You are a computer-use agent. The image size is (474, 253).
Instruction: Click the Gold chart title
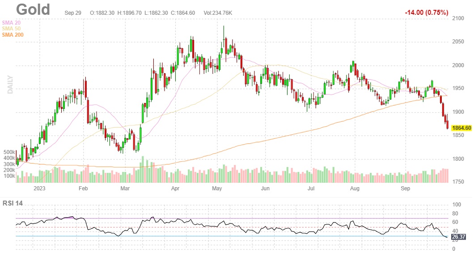[x=33, y=9]
